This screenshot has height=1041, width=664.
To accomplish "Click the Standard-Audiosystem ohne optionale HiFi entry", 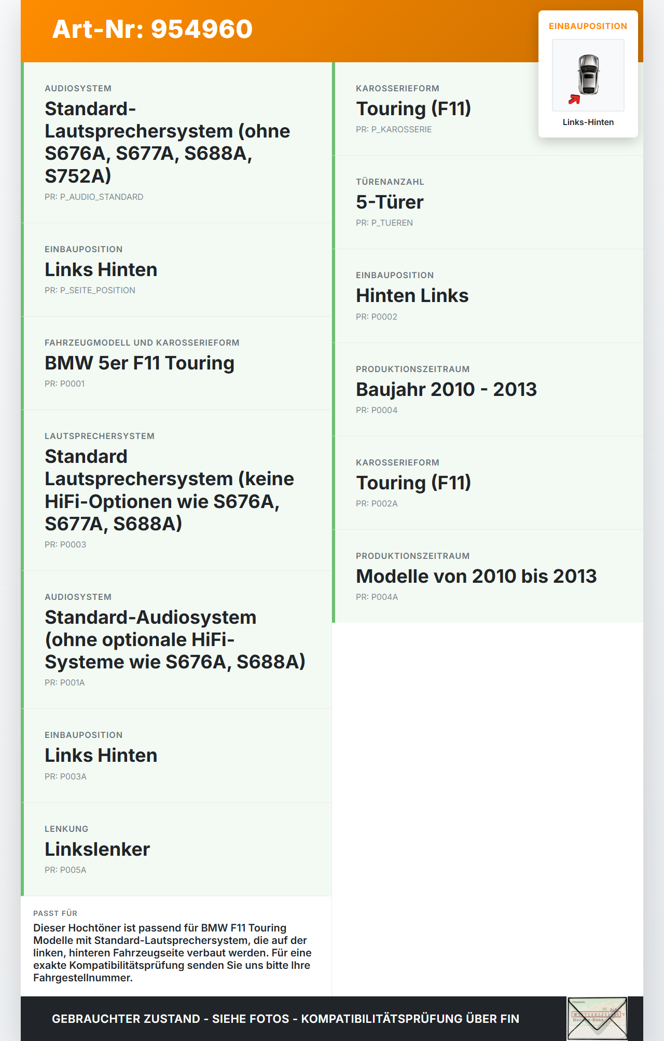I will 175,639.
